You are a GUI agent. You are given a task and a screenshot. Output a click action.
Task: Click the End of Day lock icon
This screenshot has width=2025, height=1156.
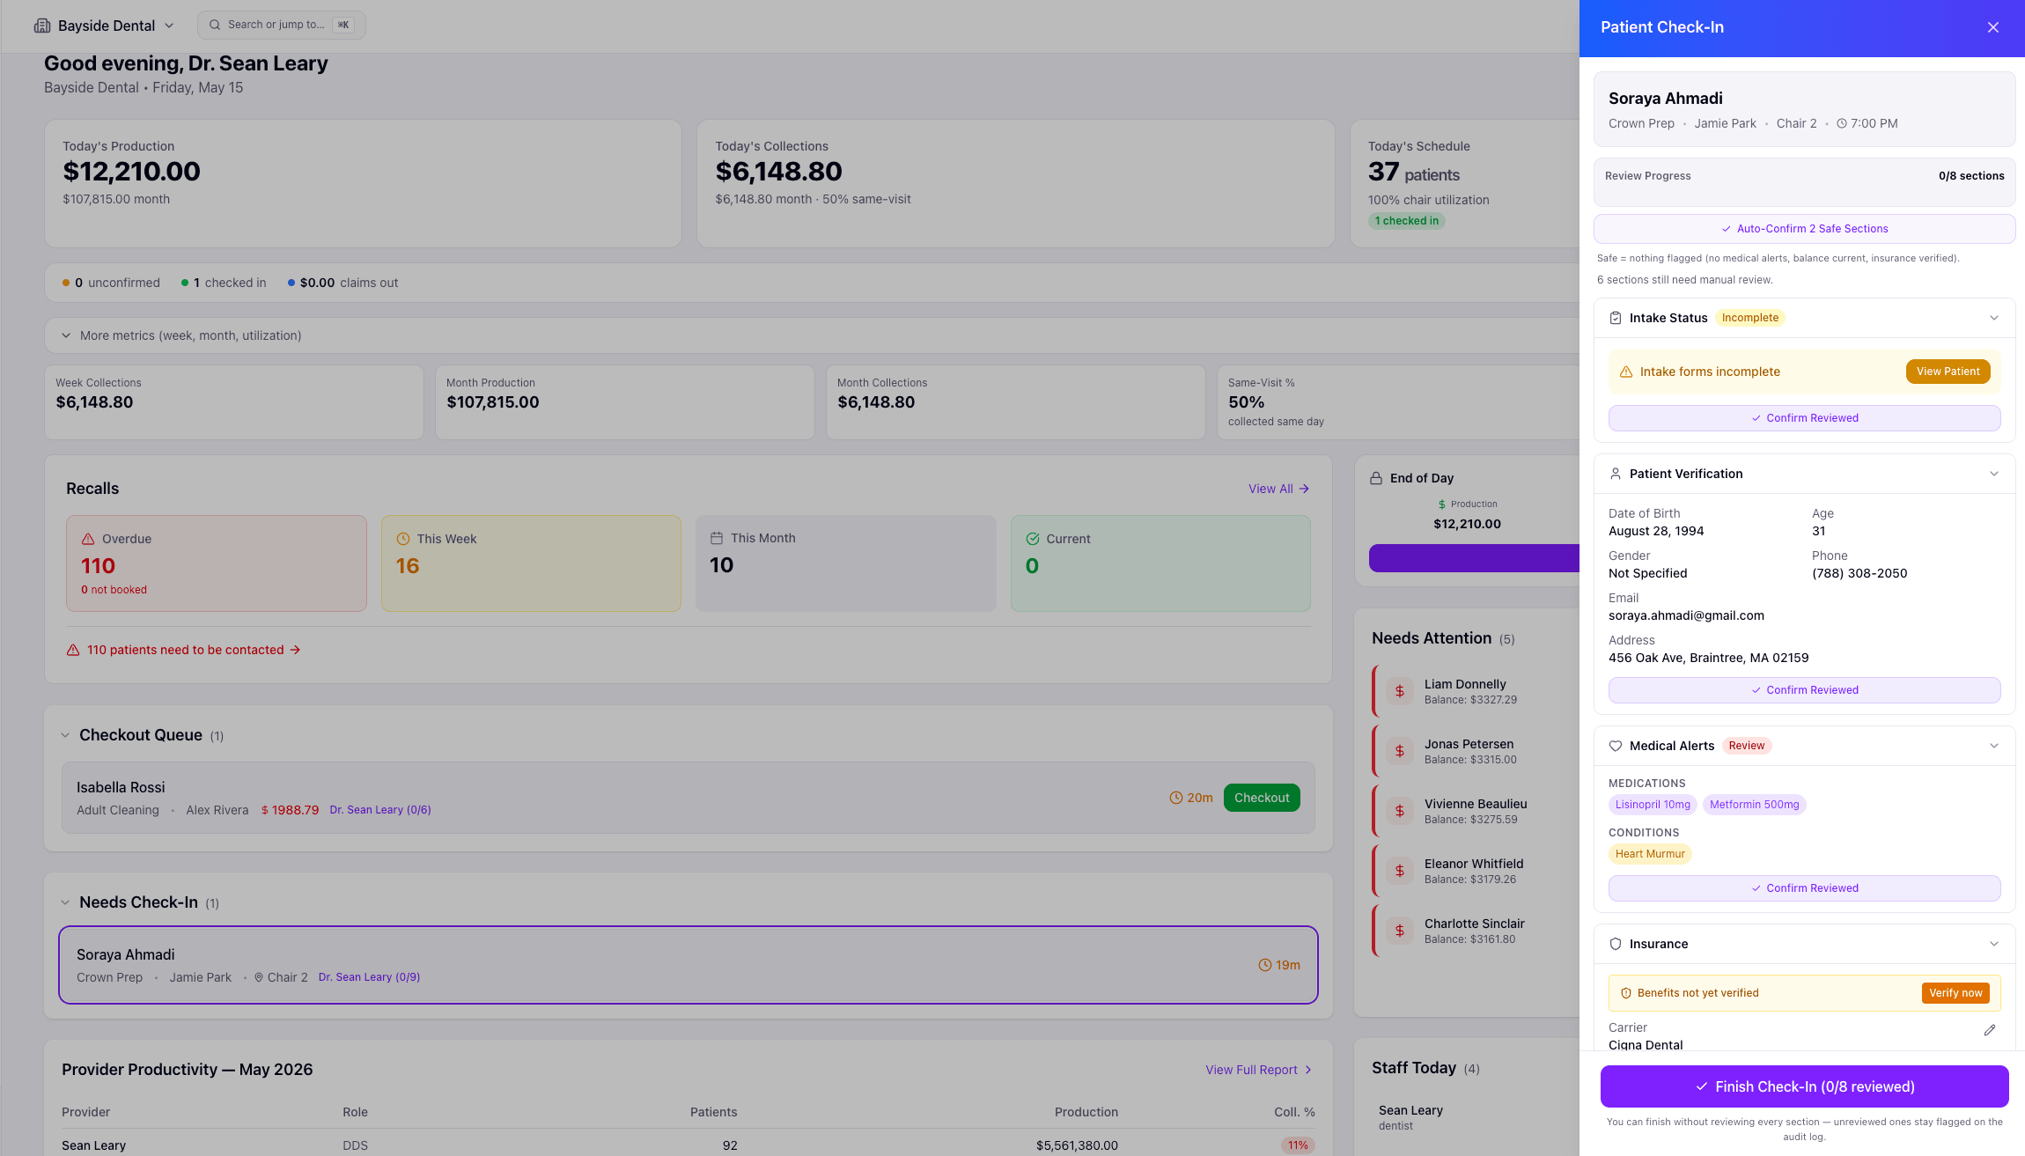pos(1376,478)
